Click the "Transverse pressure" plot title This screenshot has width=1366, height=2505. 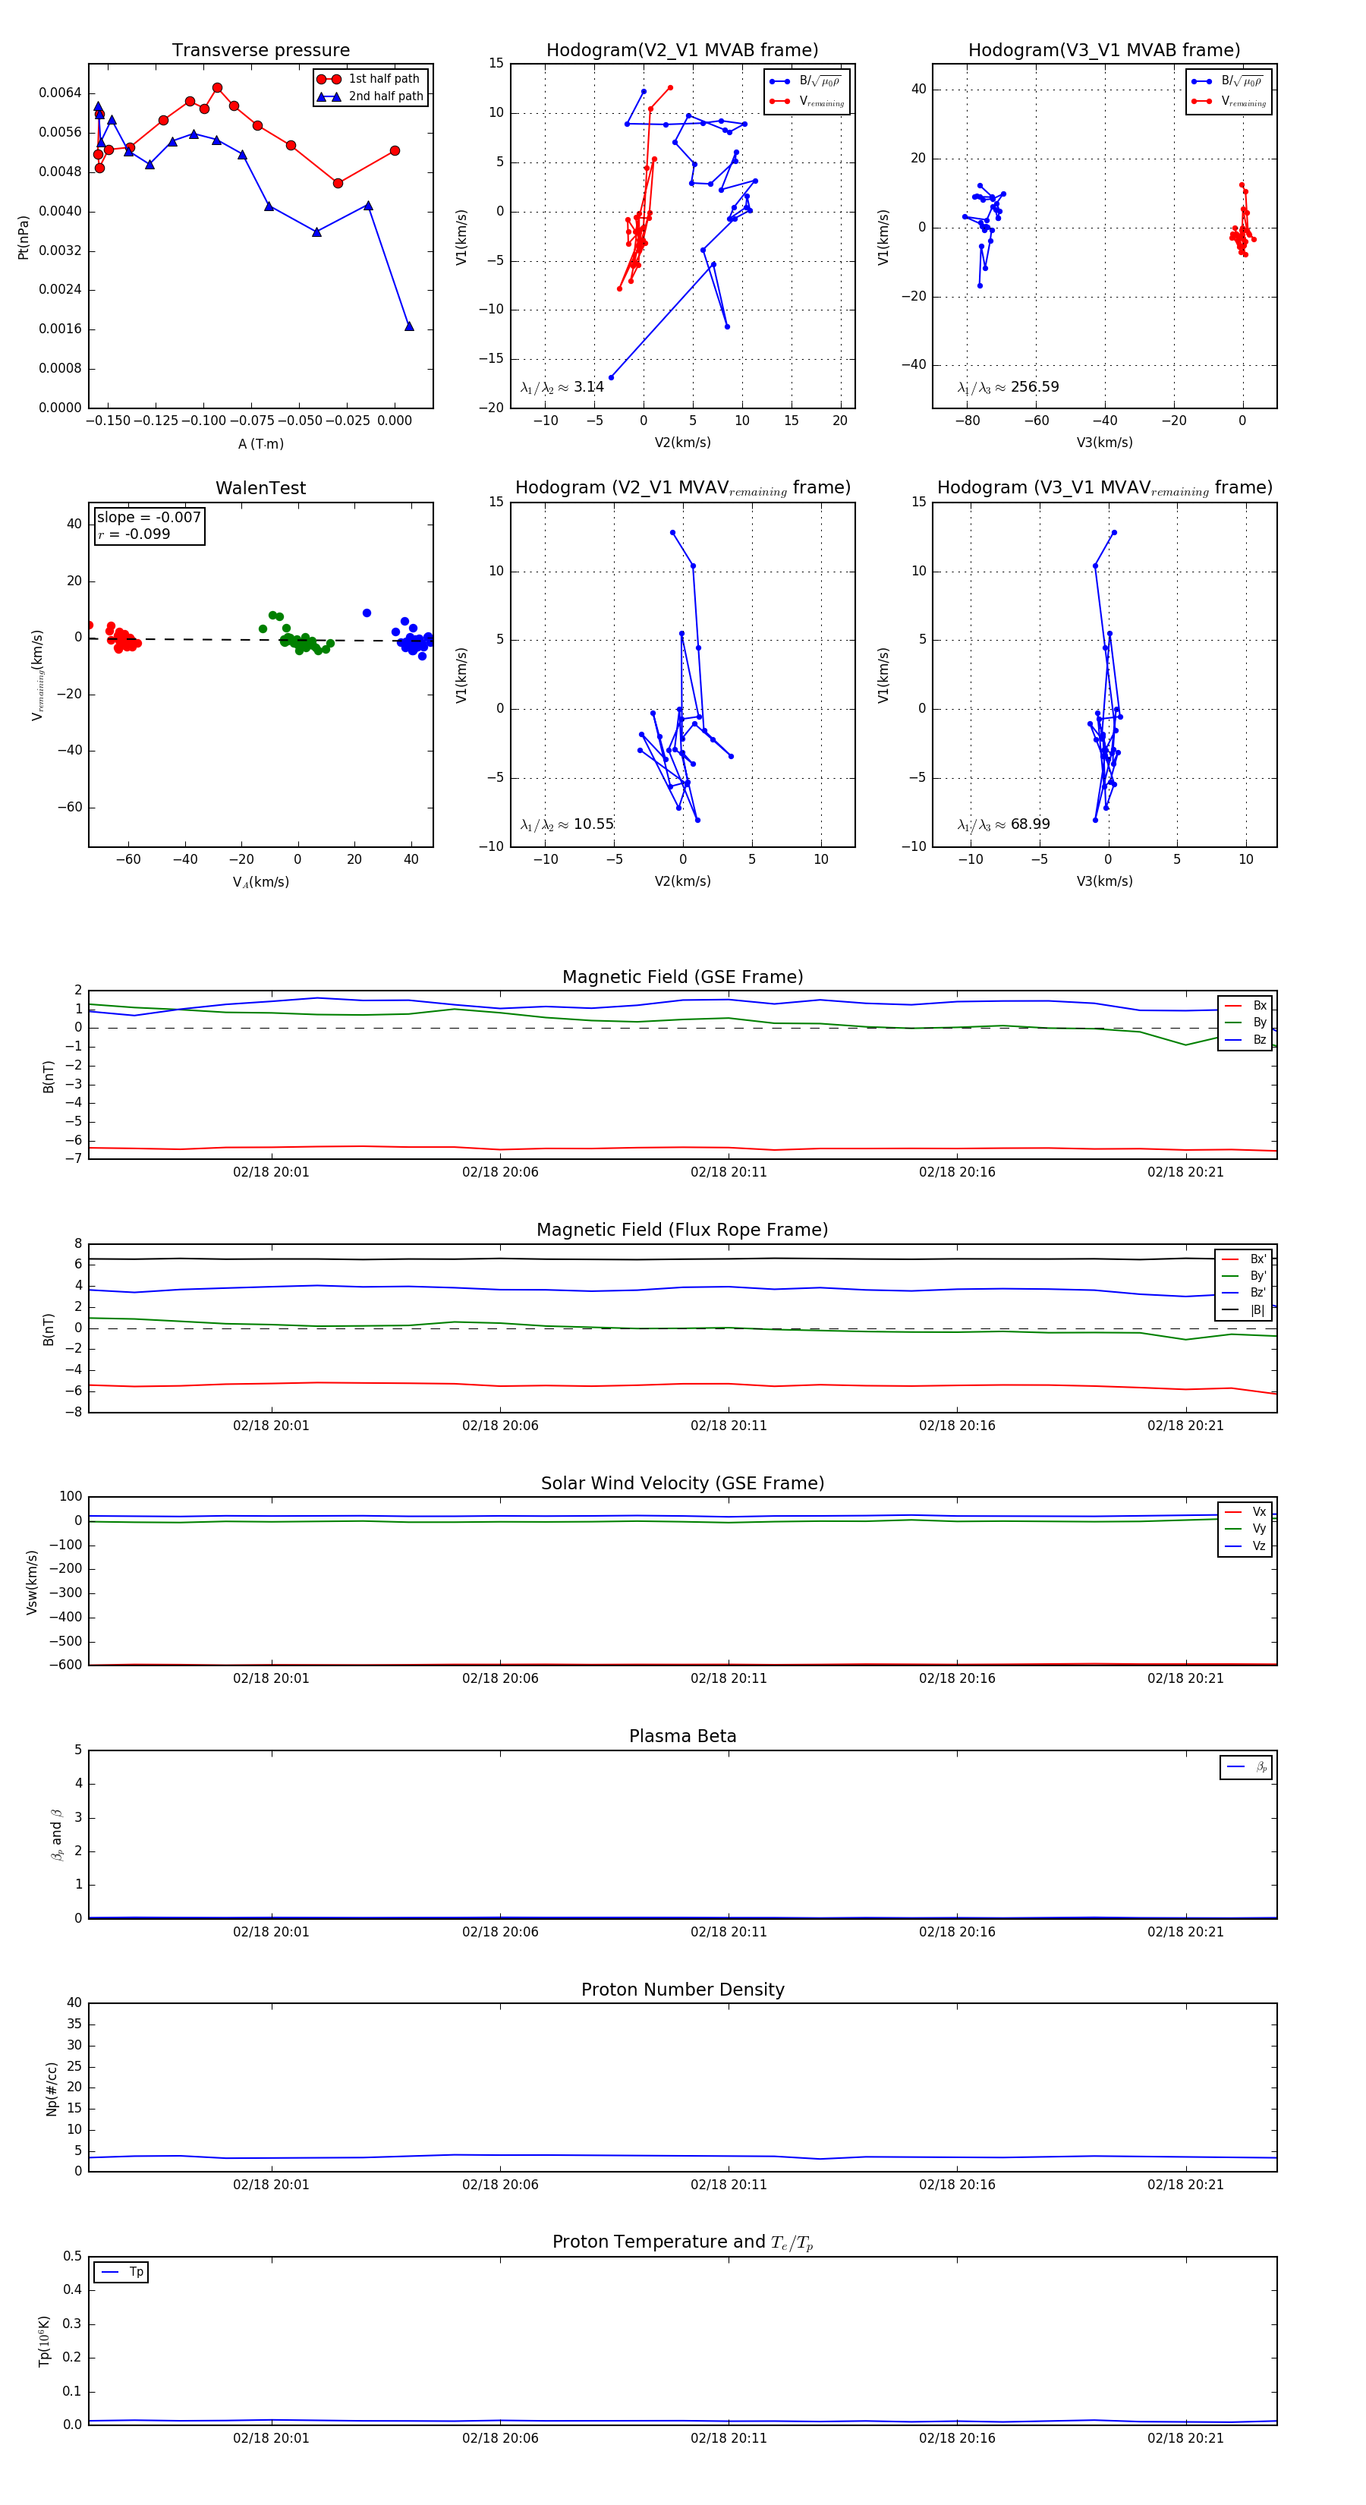click(260, 51)
